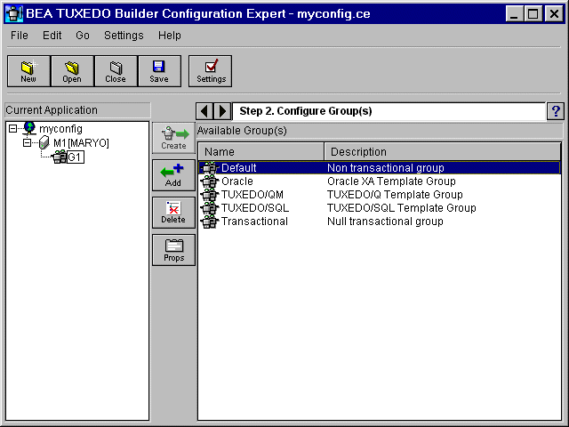Open the Edit menu
The image size is (569, 427).
point(52,36)
